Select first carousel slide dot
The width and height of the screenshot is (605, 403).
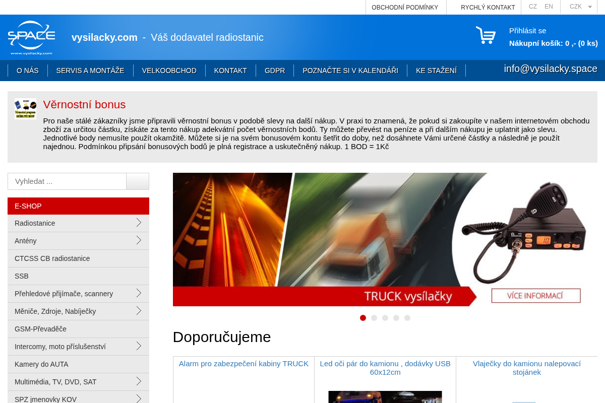pyautogui.click(x=363, y=318)
